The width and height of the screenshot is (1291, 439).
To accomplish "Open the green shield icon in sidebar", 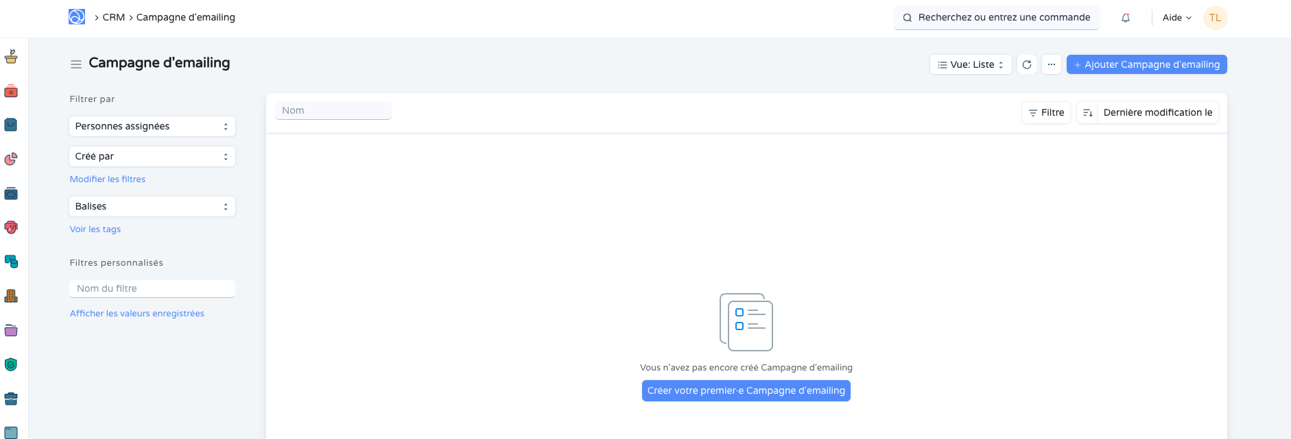I will click(x=11, y=364).
